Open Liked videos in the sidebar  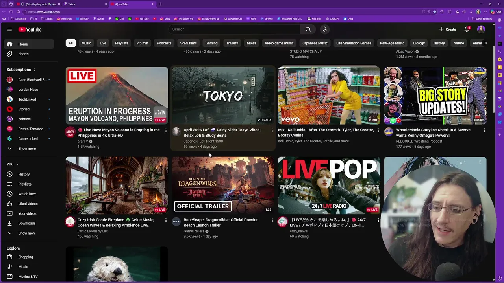click(30, 204)
